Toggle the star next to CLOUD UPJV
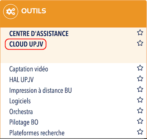This screenshot has height=139, width=147. point(140,43)
